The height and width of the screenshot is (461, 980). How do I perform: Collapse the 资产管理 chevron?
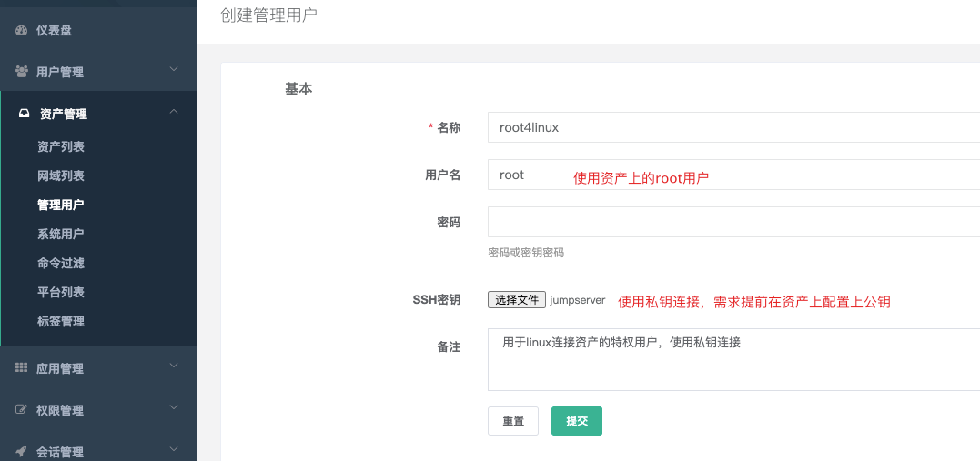click(x=174, y=112)
